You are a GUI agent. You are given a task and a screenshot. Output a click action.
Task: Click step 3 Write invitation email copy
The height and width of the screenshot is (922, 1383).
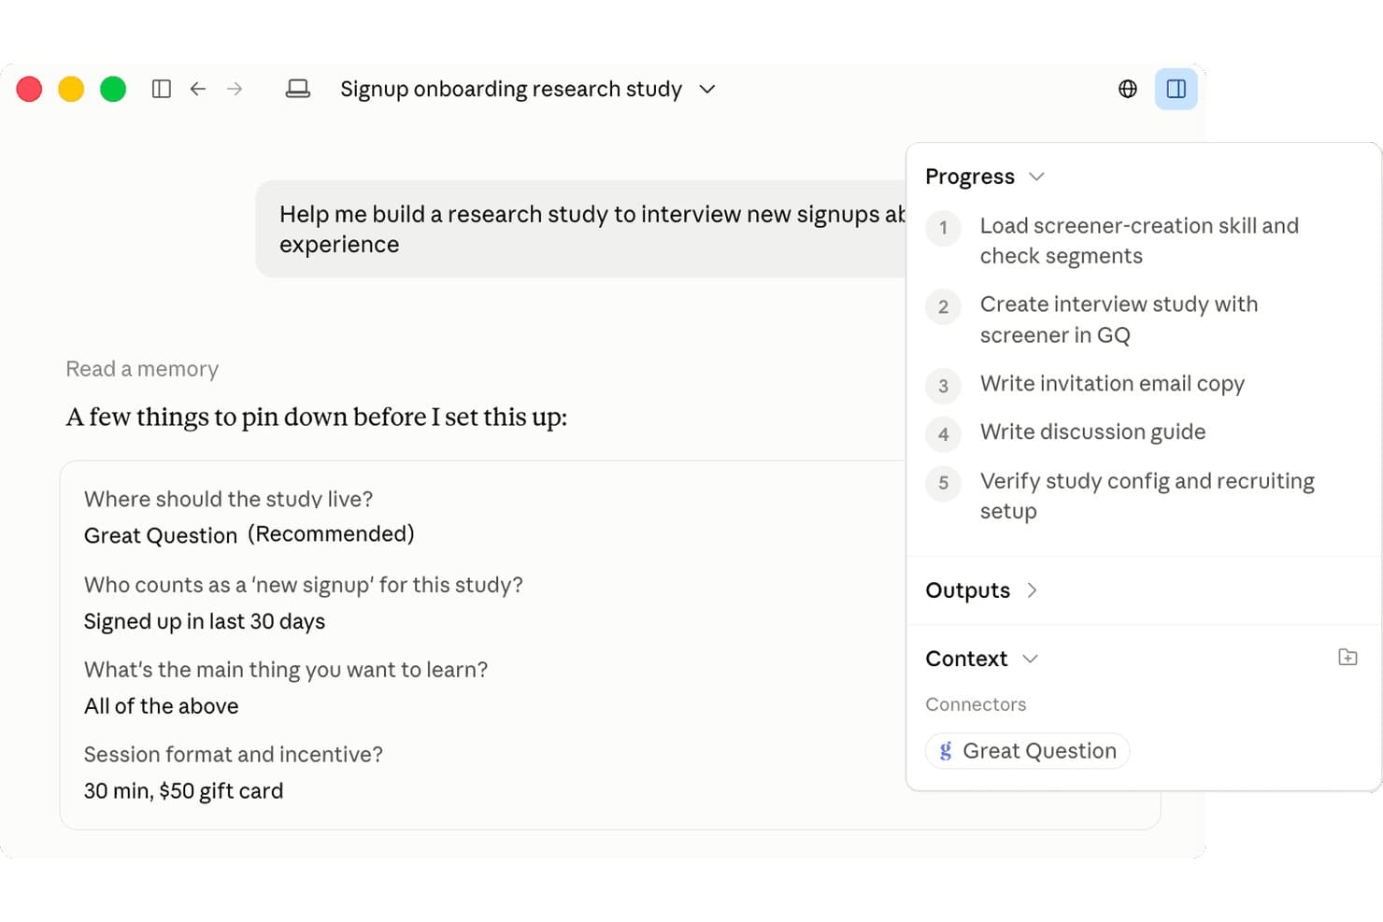click(x=1112, y=384)
